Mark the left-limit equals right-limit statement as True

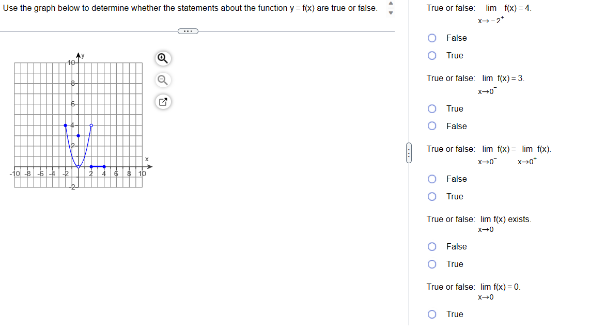pos(432,196)
